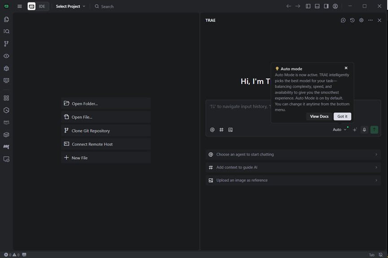This screenshot has width=388, height=258.
Task: Open the Select Project dropdown
Action: [70, 6]
